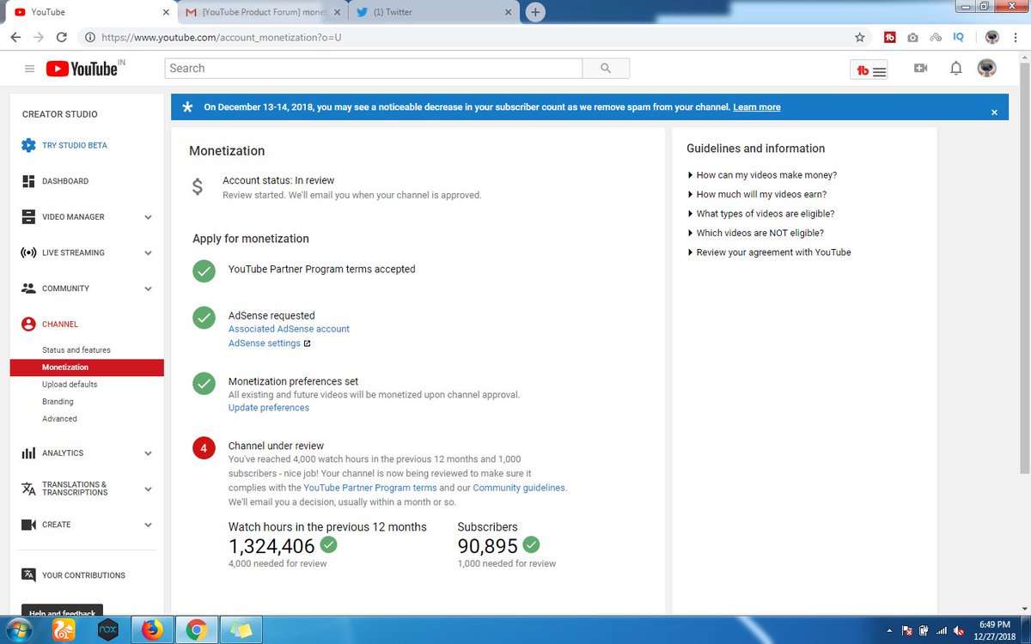
Task: Click into the YouTube search field
Action: tap(374, 69)
